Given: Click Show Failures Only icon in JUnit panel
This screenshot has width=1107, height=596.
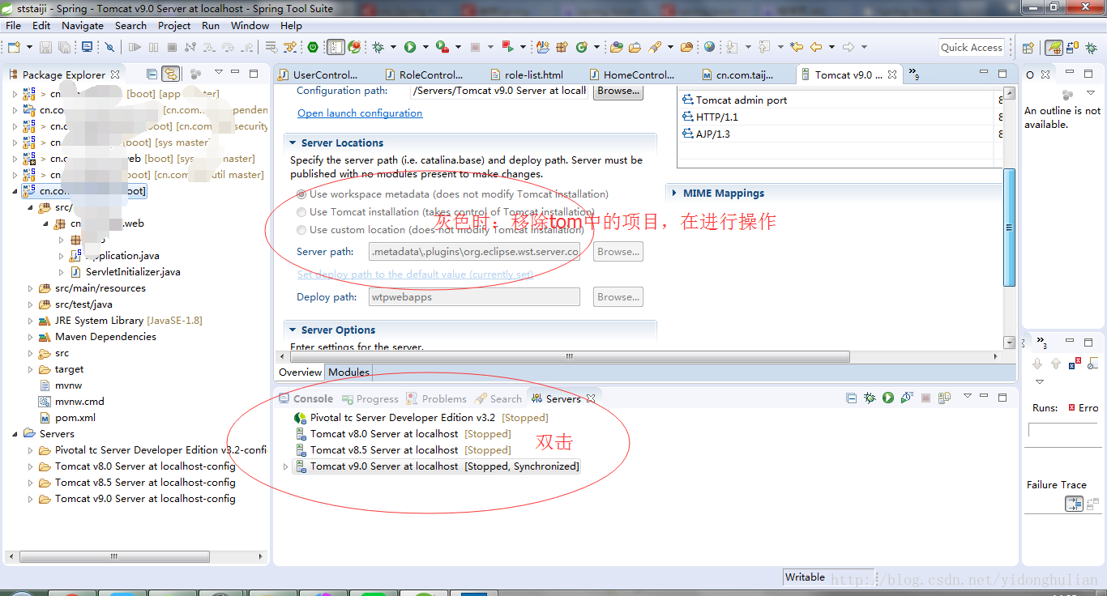Looking at the screenshot, I should (x=1075, y=364).
